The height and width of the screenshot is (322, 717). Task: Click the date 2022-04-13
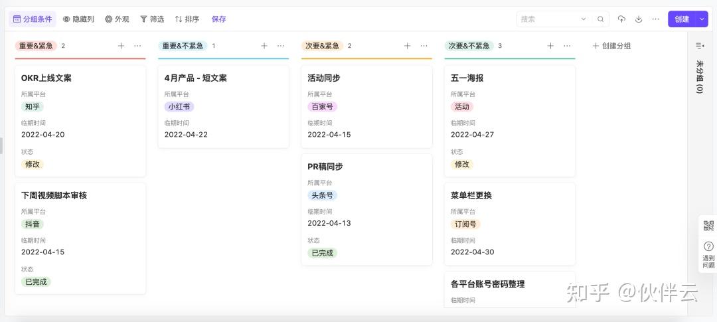click(329, 223)
